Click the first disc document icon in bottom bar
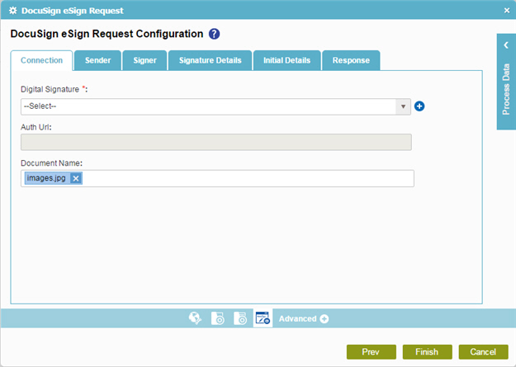 tap(218, 318)
